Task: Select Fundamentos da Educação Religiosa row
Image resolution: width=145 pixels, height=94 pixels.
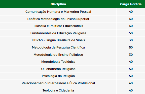Action: point(72,33)
